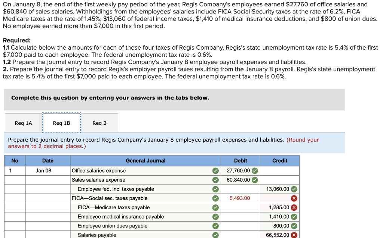The image size is (383, 238).
Task: Select the Office salaries expense account field
Action: (145, 171)
